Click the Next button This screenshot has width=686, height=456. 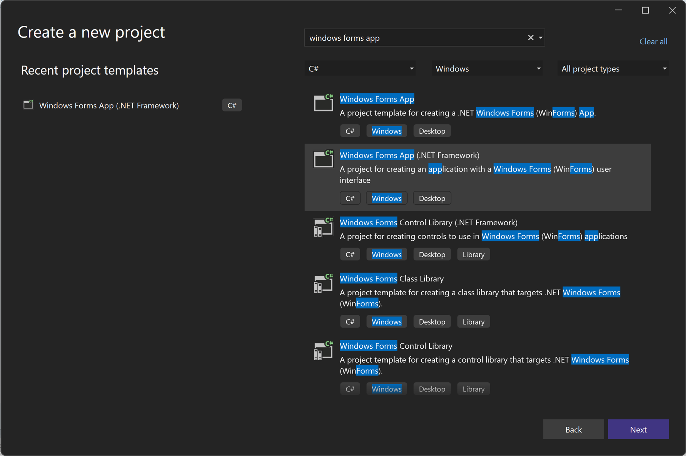638,429
